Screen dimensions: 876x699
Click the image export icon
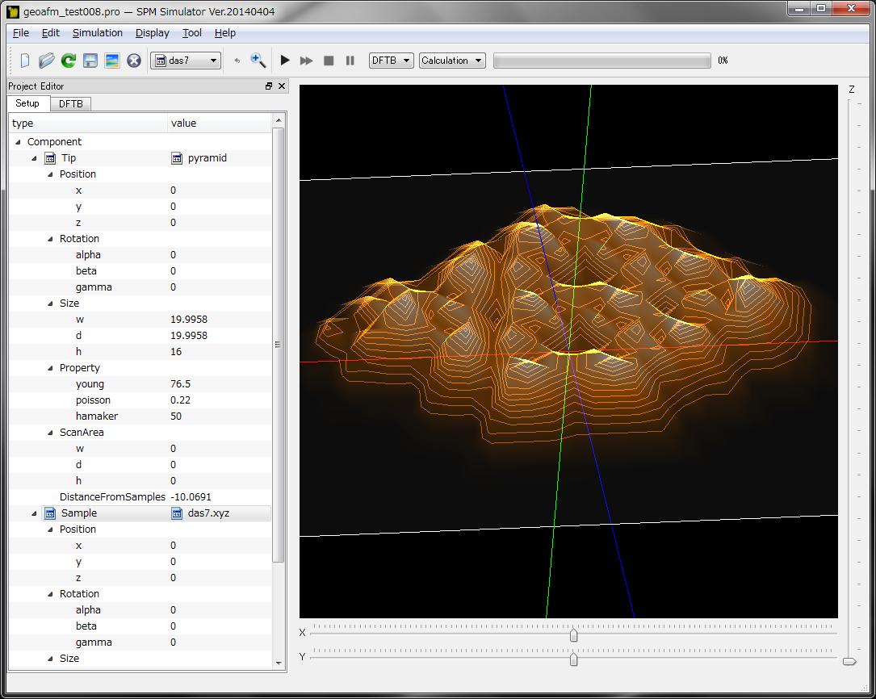(111, 61)
